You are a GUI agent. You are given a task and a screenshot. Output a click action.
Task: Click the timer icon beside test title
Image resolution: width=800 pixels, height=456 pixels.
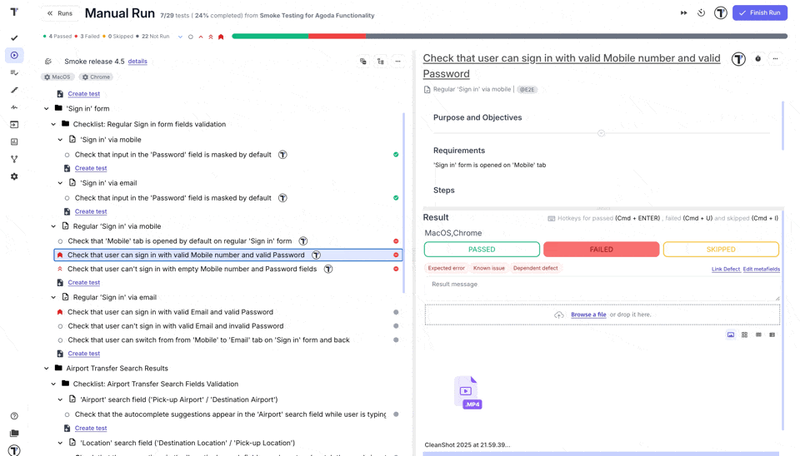757,59
